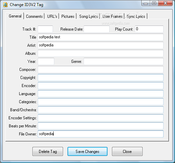Switch to the Pictures tab
The width and height of the screenshot is (175, 163).
[68, 16]
